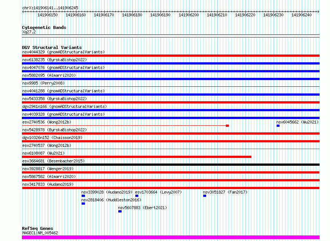Click the blue bar for nsv5882095

click(x=171, y=79)
